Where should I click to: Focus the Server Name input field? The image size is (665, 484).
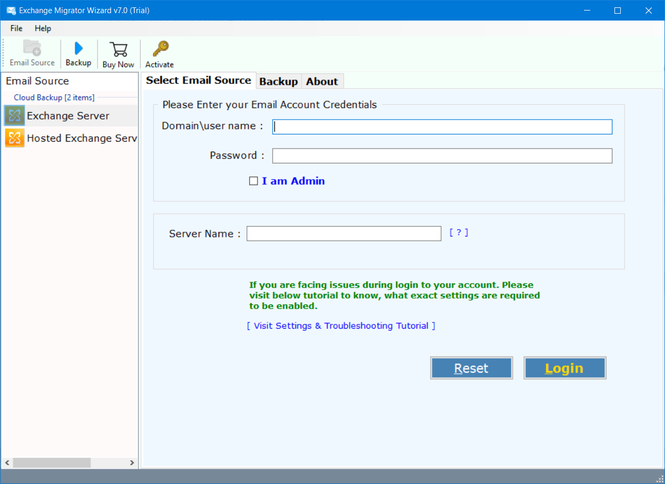[x=344, y=233]
